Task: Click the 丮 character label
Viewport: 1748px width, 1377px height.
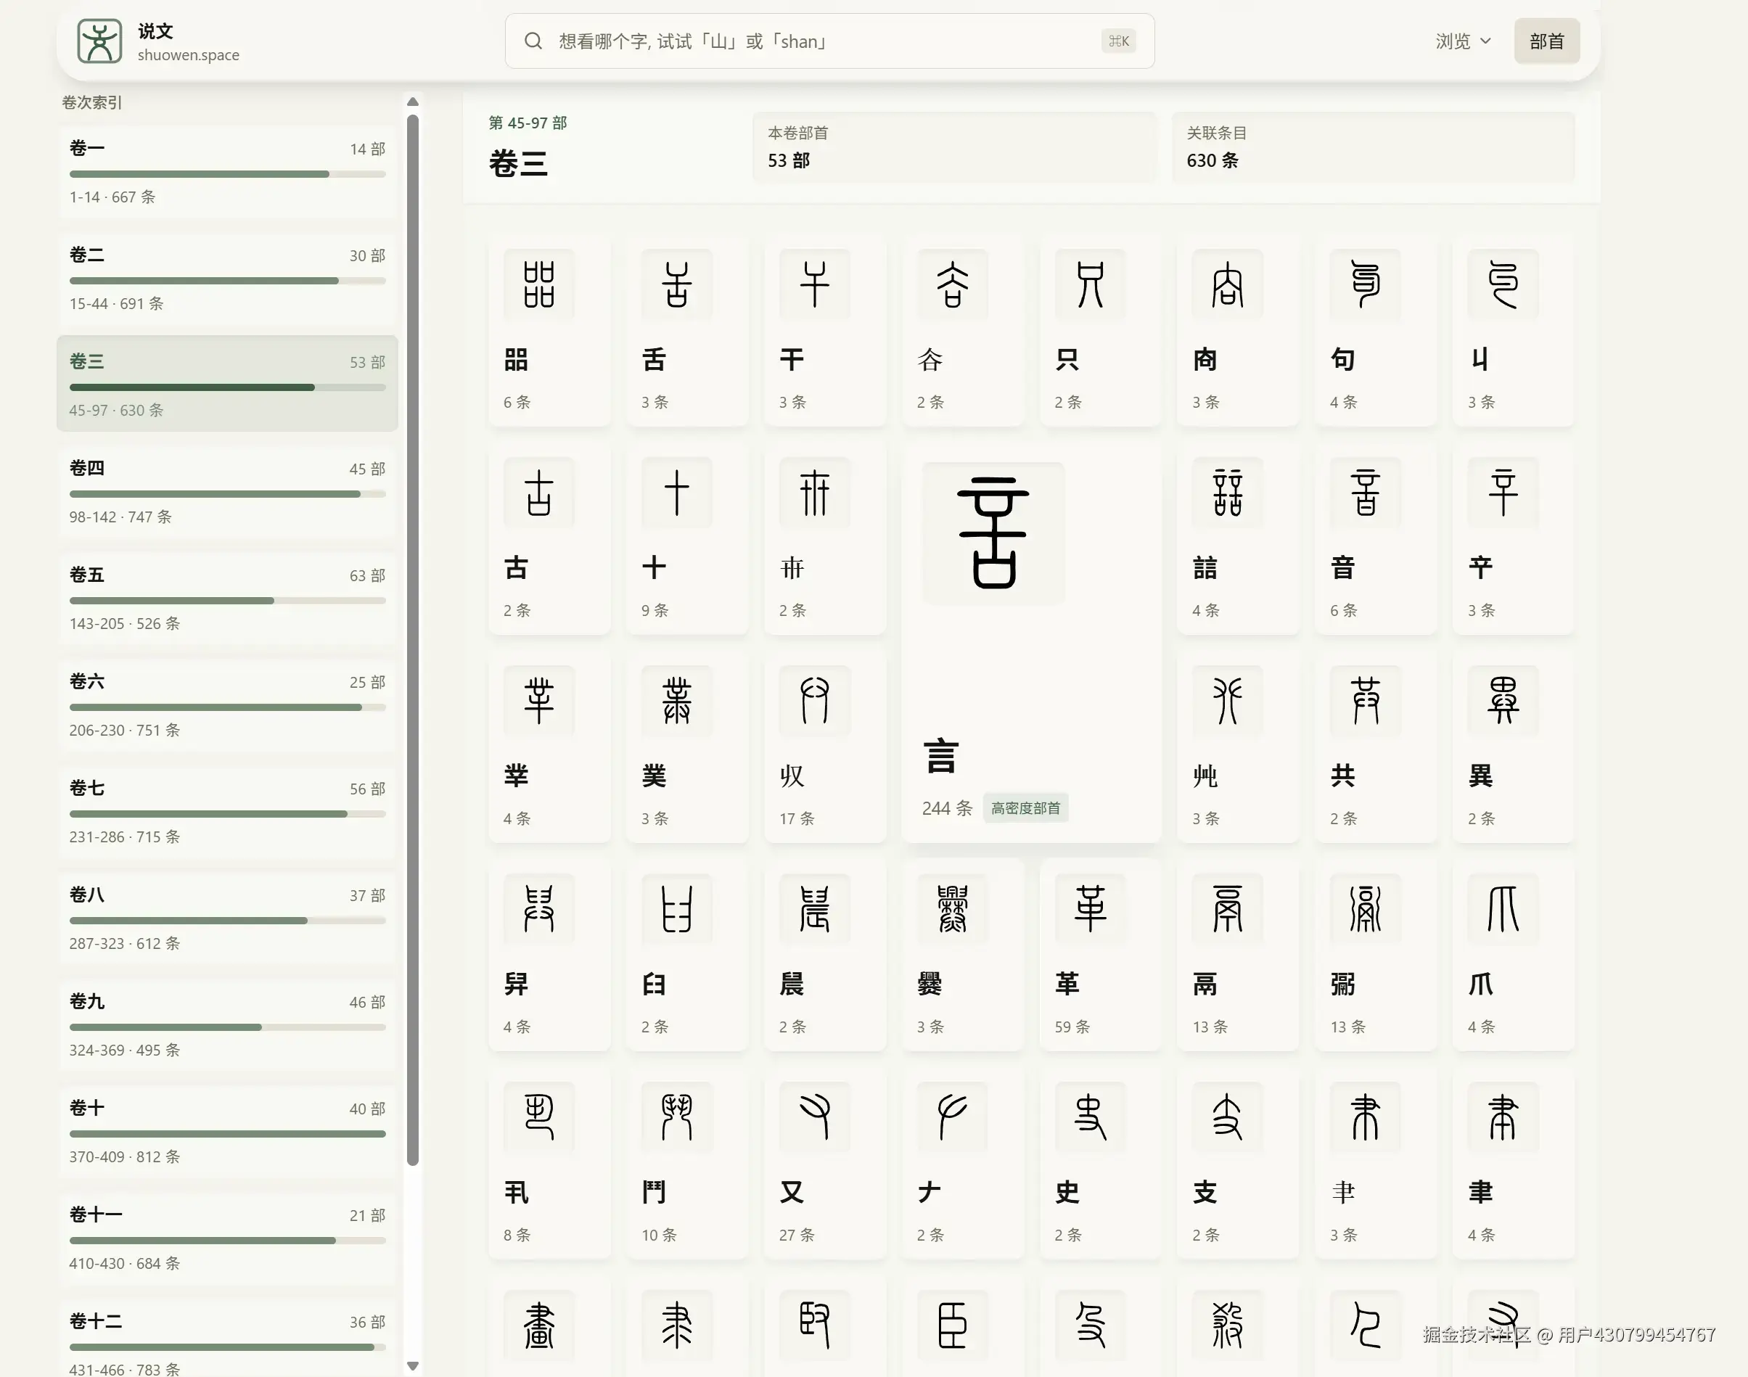Action: pyautogui.click(x=516, y=1191)
